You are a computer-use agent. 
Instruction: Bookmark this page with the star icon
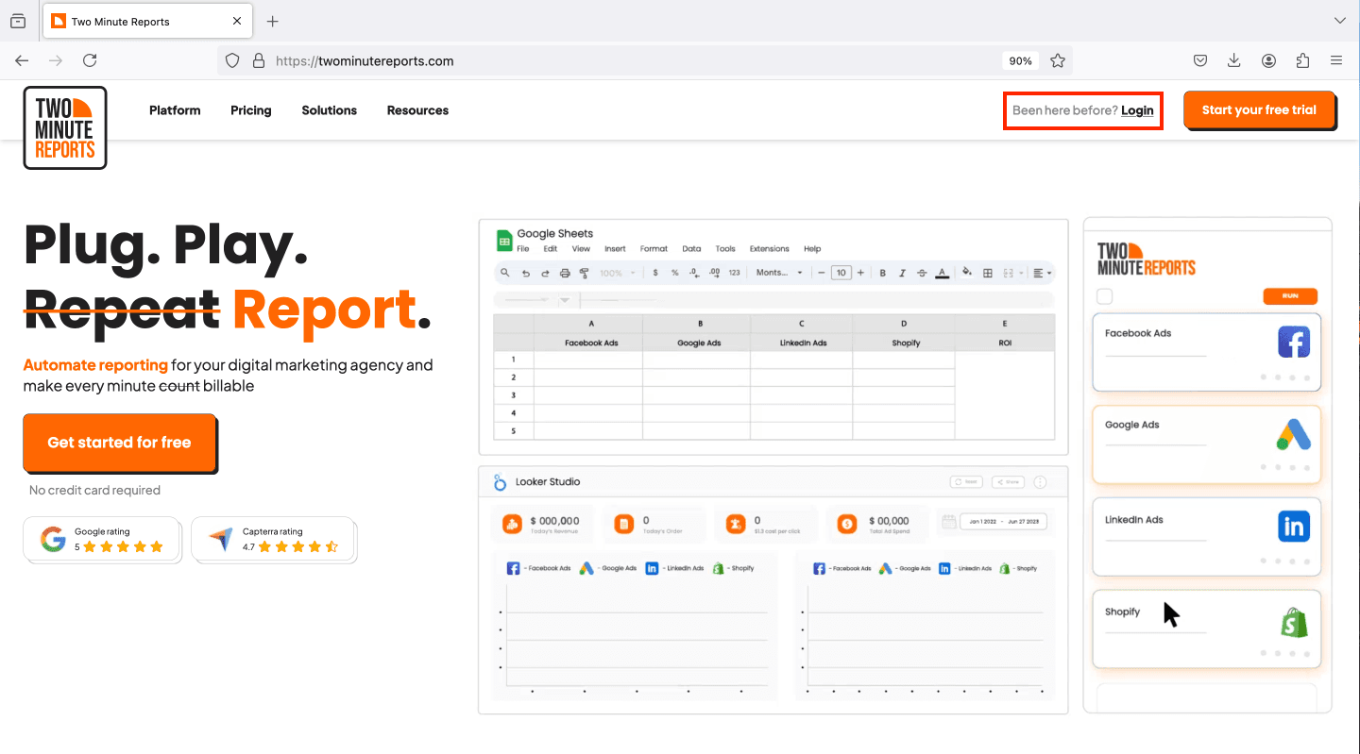1058,60
